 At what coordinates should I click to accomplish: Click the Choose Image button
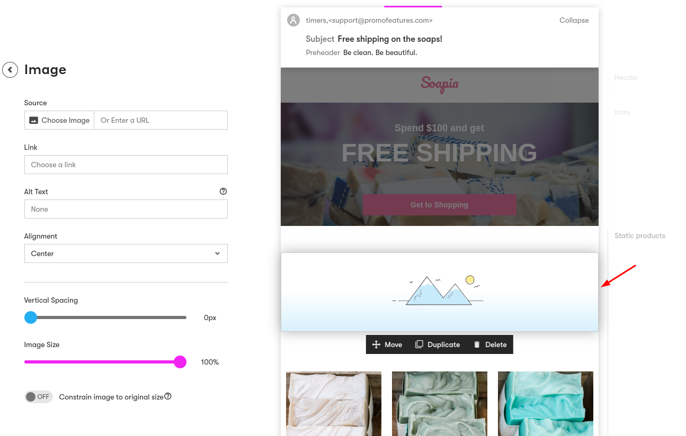coord(59,120)
